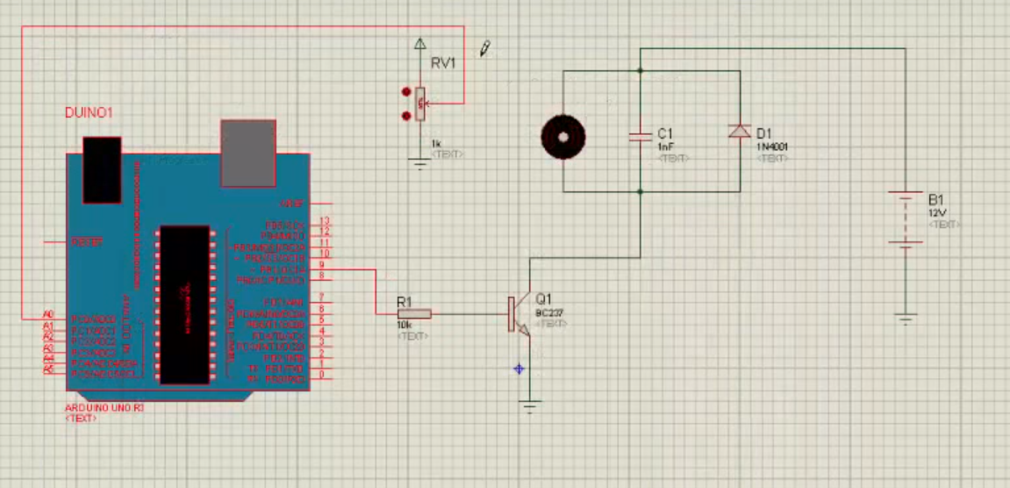Click the A0 analog pin label
The image size is (1010, 488).
pyautogui.click(x=47, y=314)
